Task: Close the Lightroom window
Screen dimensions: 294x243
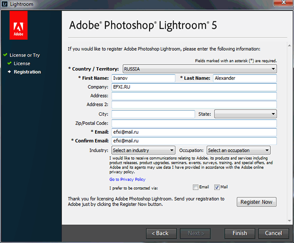Action: (x=283, y=2)
